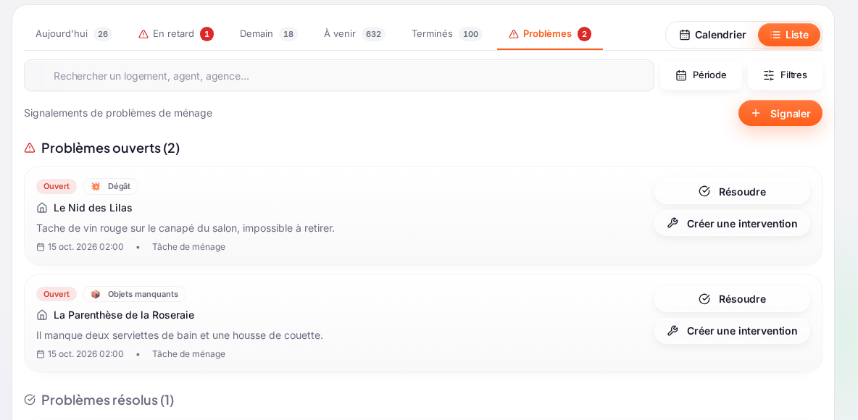Click the house icon beside La Parenthèse de la Roseraie
The height and width of the screenshot is (420, 858).
42,315
